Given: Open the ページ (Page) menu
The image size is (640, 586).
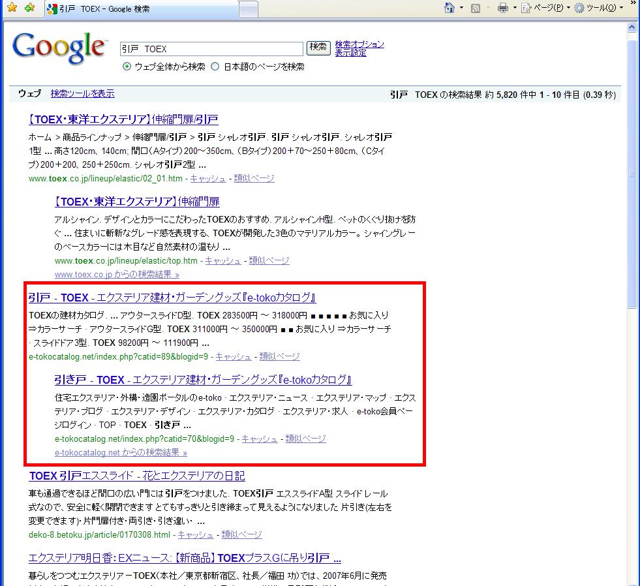Looking at the screenshot, I should 543,8.
